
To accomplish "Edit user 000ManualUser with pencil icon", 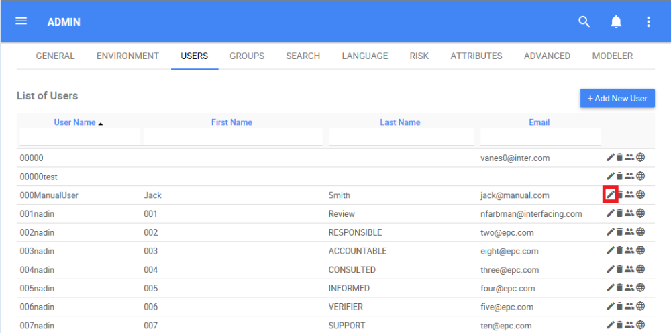I will [x=610, y=195].
